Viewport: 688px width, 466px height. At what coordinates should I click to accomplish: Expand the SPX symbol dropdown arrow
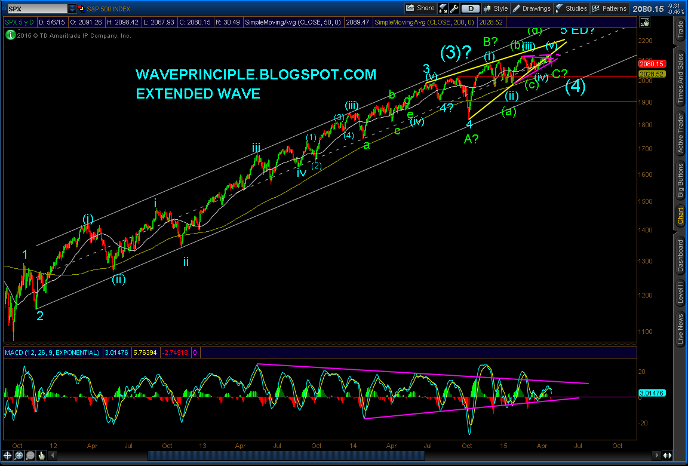pyautogui.click(x=72, y=9)
